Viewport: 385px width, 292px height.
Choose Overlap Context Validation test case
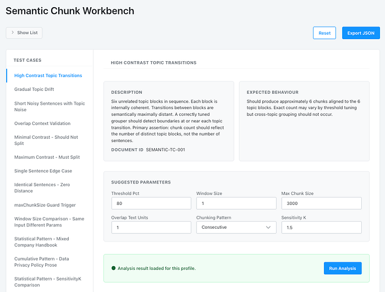(42, 123)
